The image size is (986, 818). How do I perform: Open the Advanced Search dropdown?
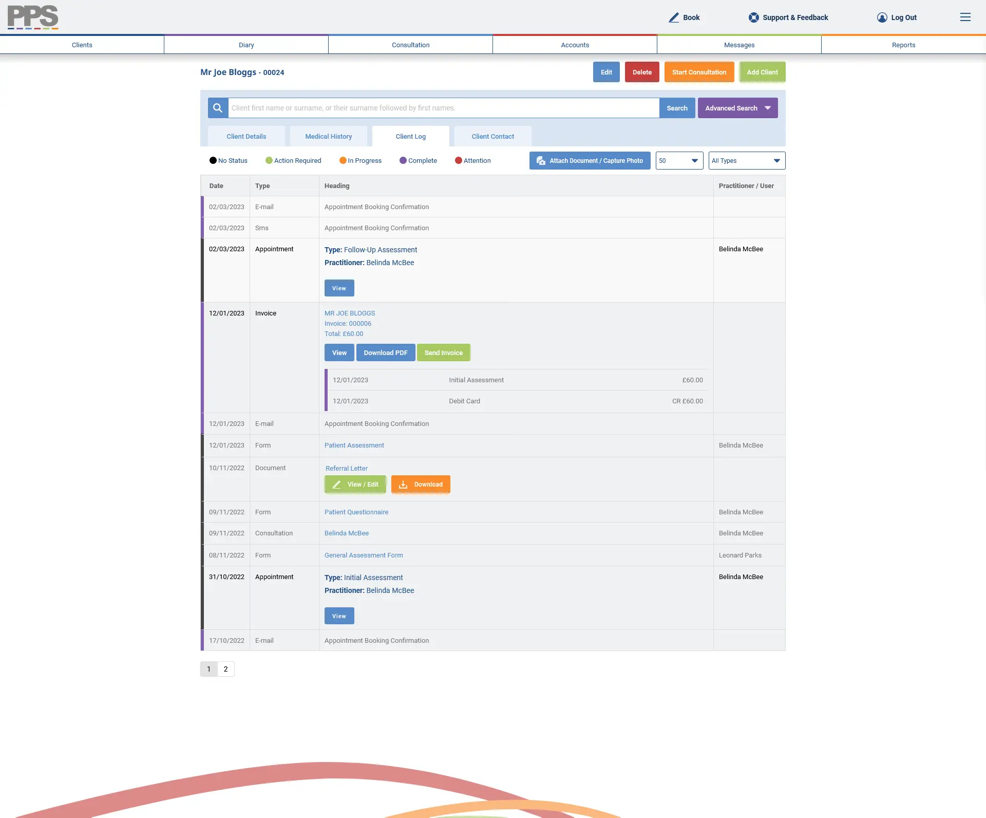737,108
